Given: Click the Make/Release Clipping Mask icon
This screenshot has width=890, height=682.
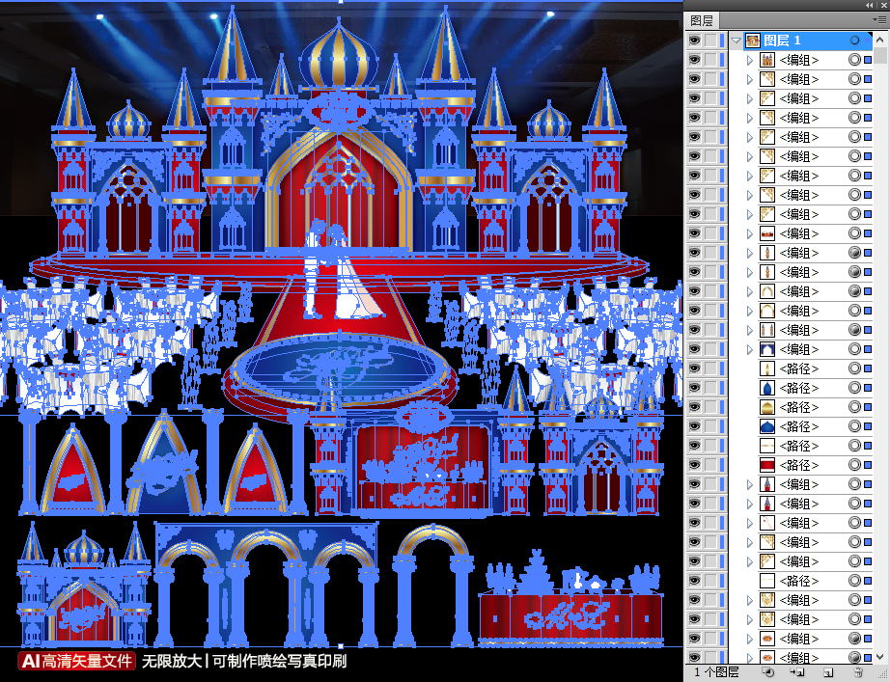Looking at the screenshot, I should point(768,673).
